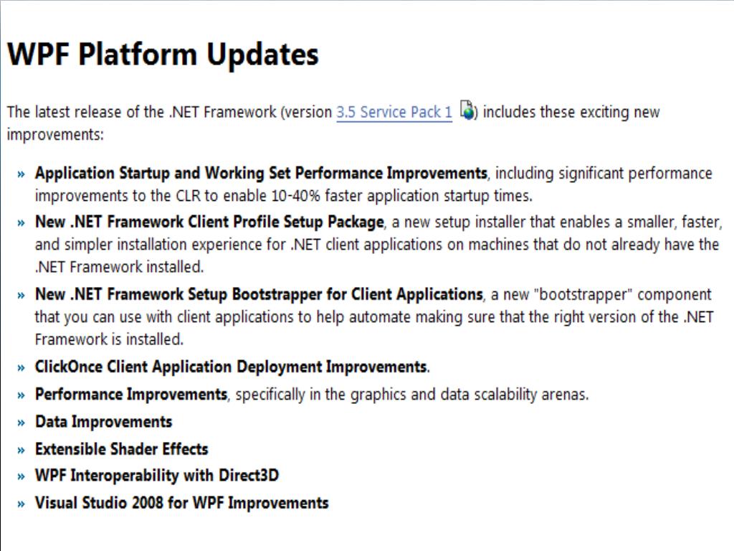The height and width of the screenshot is (551, 734).
Task: Open the 3.5 Service Pack 1 link
Action: (394, 112)
